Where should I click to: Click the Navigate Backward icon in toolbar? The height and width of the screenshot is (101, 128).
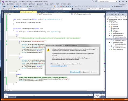(x=4, y=6)
